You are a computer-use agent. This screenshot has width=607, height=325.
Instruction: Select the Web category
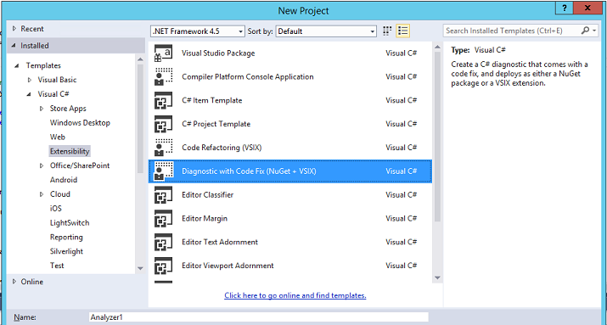click(x=57, y=137)
